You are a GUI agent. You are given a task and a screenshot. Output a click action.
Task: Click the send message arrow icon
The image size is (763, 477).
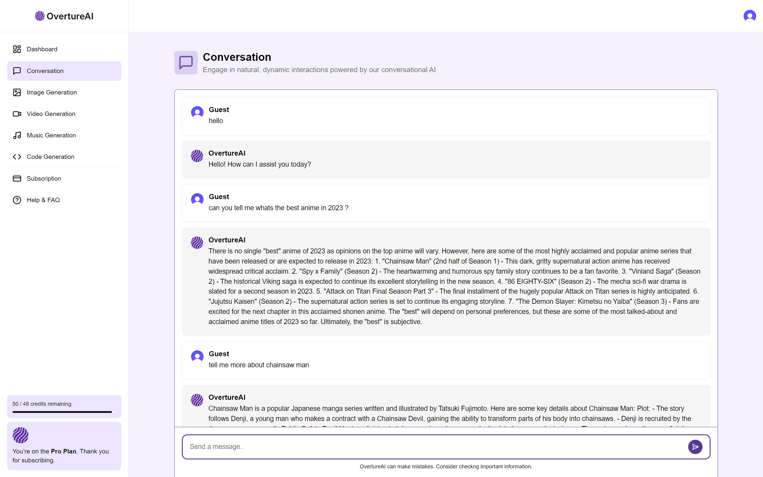tap(695, 447)
